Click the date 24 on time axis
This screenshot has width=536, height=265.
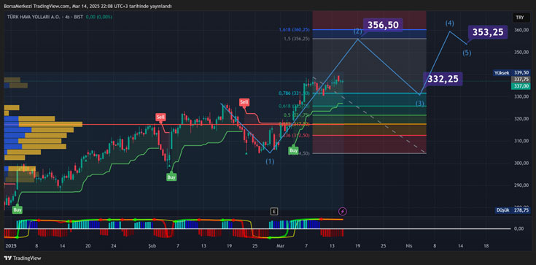click(x=114, y=246)
